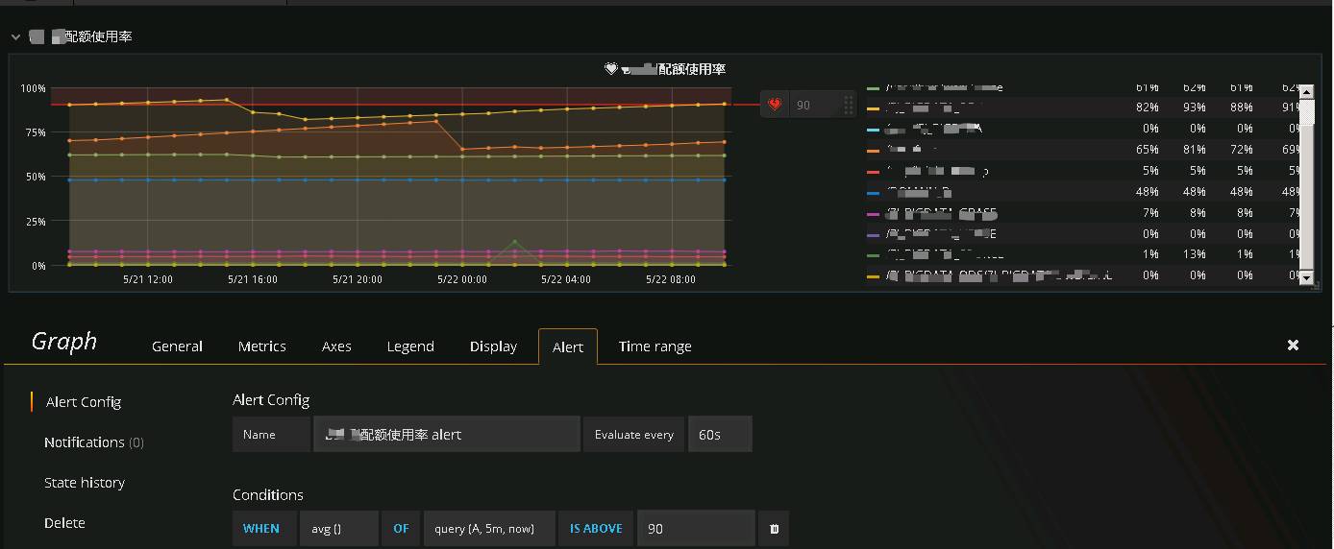
Task: Click Delete in the alert sidebar
Action: [64, 523]
